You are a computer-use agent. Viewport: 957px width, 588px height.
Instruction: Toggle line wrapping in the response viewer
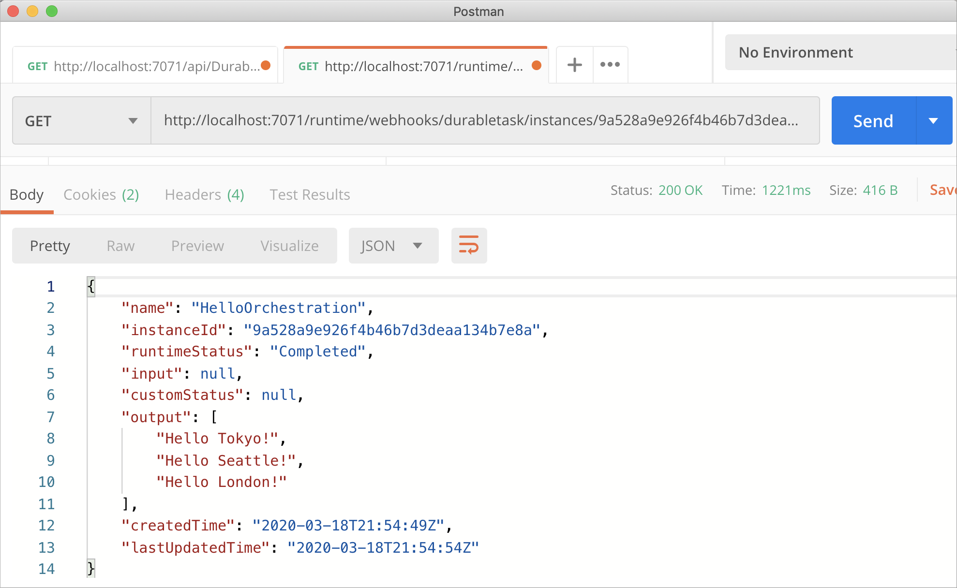pyautogui.click(x=468, y=246)
